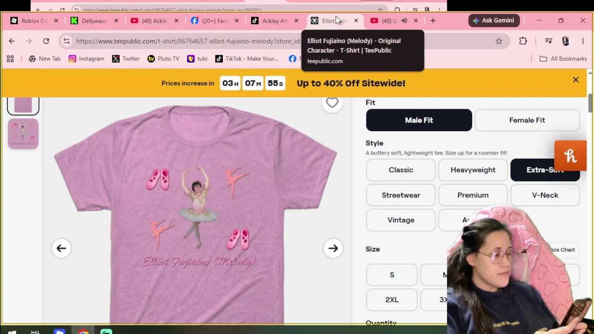Image resolution: width=594 pixels, height=334 pixels.
Task: Choose the V-Neck style
Action: click(x=545, y=195)
